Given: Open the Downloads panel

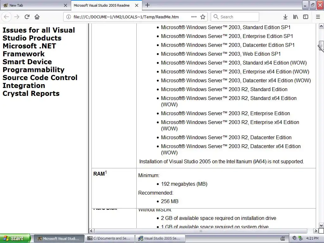Looking at the screenshot, I should point(285,17).
